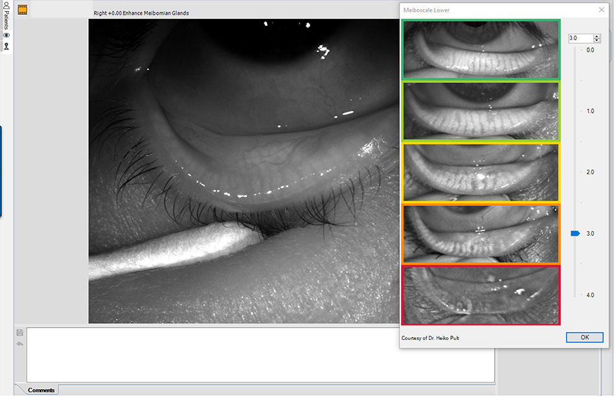
Task: Increase the Meiboscale grade with up arrow
Action: coord(597,36)
